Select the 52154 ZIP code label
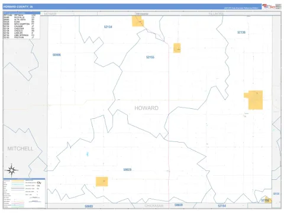This screenshot has width=284, height=213. click(x=222, y=206)
